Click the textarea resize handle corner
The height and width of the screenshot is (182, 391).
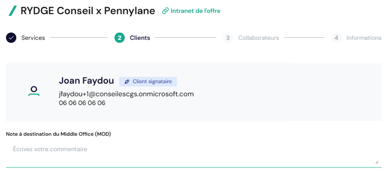tap(377, 162)
